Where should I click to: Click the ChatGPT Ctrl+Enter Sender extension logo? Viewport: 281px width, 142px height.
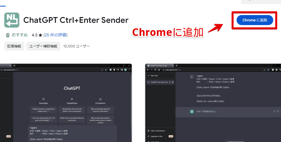point(12,20)
